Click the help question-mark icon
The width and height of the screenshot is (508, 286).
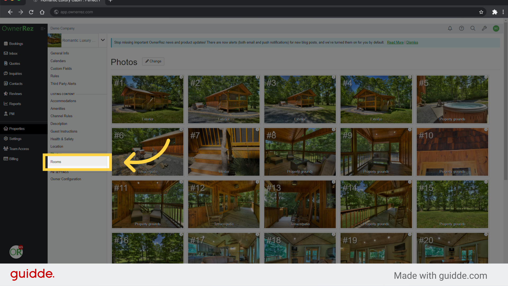[461, 28]
